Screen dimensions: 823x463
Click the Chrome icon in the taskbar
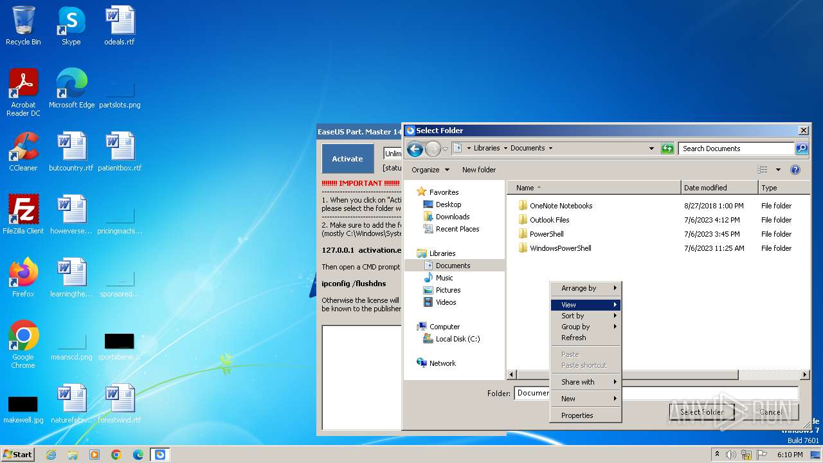pyautogui.click(x=116, y=455)
